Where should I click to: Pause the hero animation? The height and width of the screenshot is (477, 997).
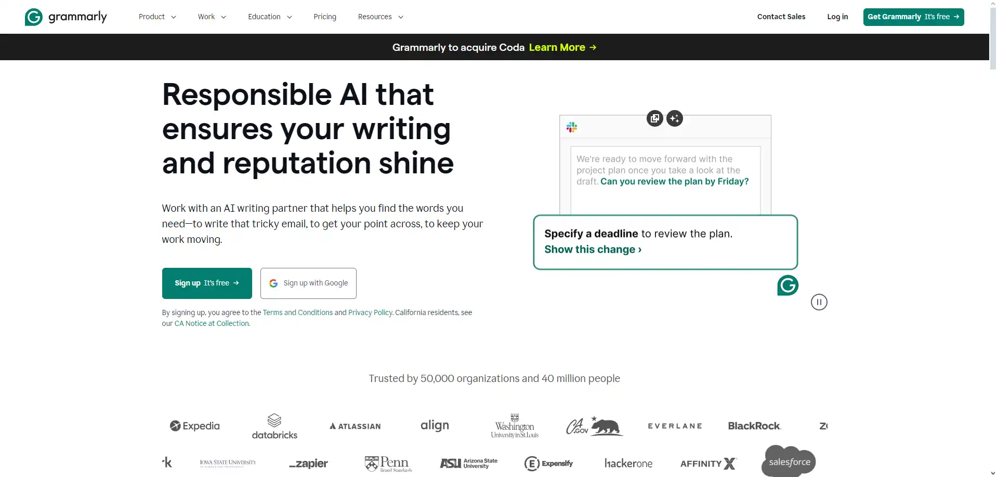pos(819,302)
